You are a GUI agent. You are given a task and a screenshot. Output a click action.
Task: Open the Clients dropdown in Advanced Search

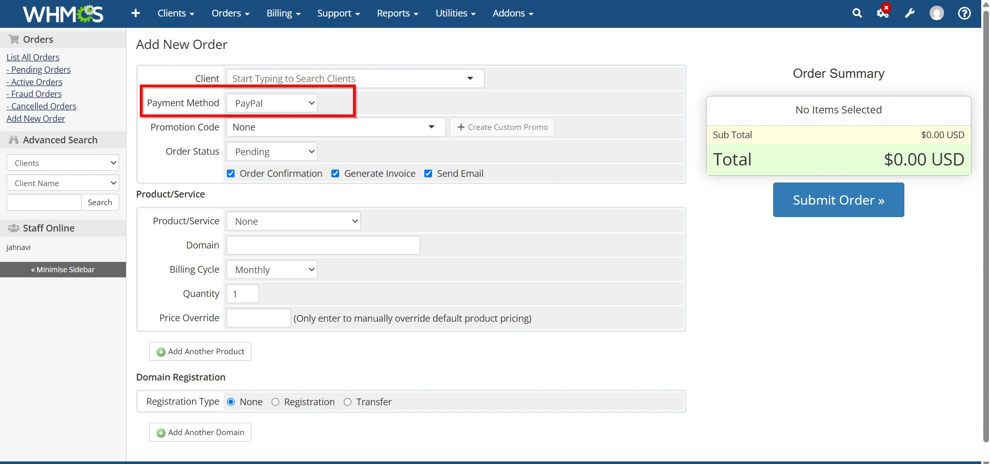63,163
